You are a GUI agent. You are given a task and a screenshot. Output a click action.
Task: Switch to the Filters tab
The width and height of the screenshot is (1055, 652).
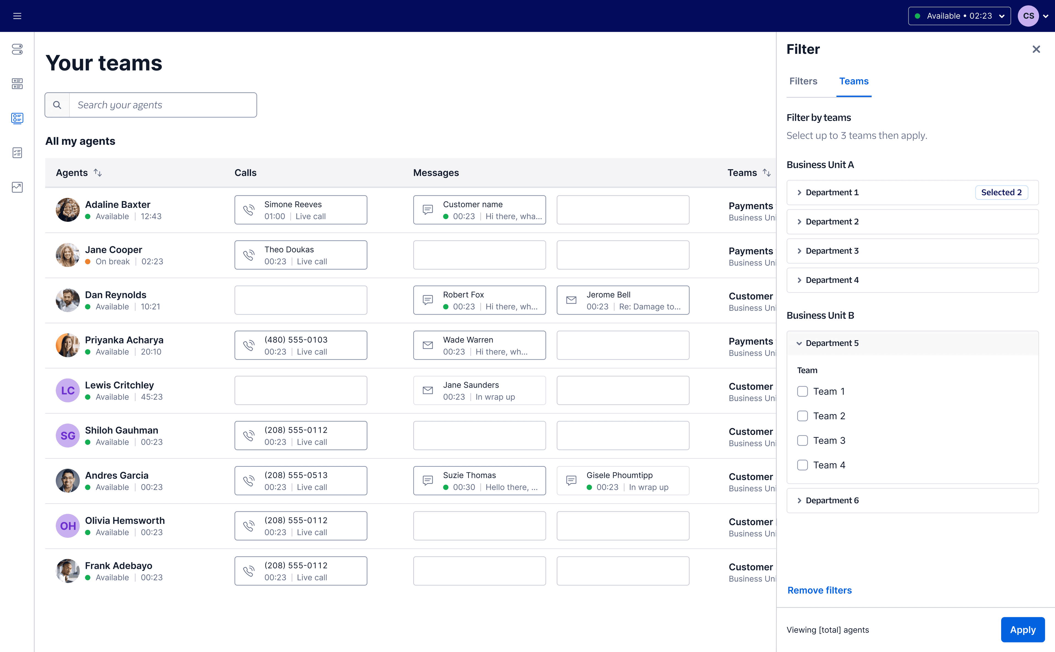(x=803, y=81)
